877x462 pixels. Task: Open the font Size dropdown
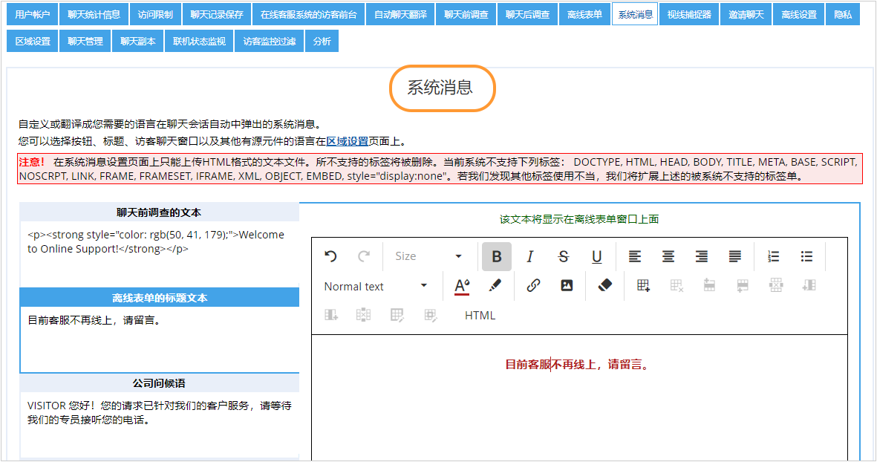429,256
